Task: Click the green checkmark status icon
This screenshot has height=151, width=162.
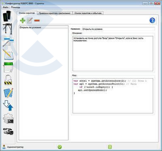Action: point(60,147)
